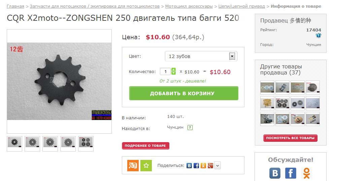Screen dimensions: 337x181
Task: Click Посмотреть все товары button
Action: pos(290,138)
